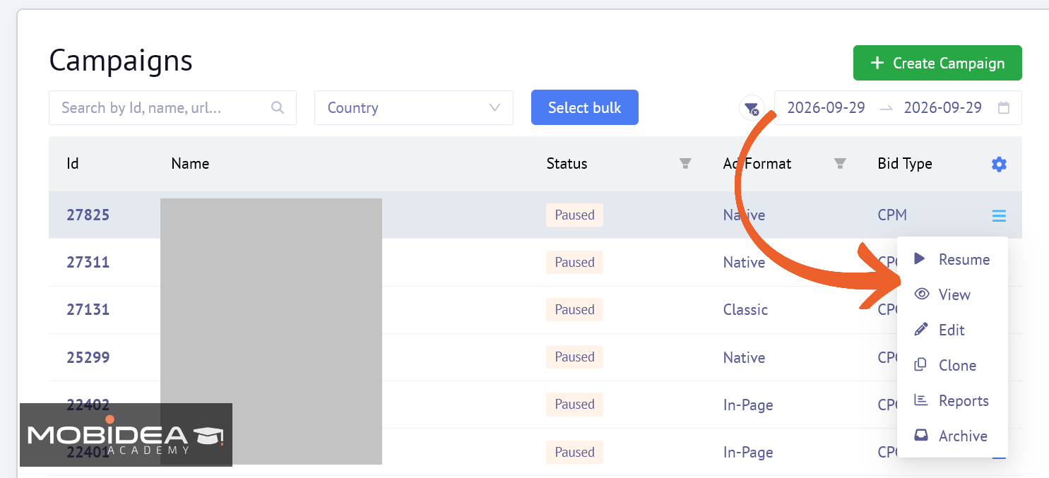This screenshot has height=478, width=1049.
Task: Expand the Country dropdown
Action: (414, 108)
